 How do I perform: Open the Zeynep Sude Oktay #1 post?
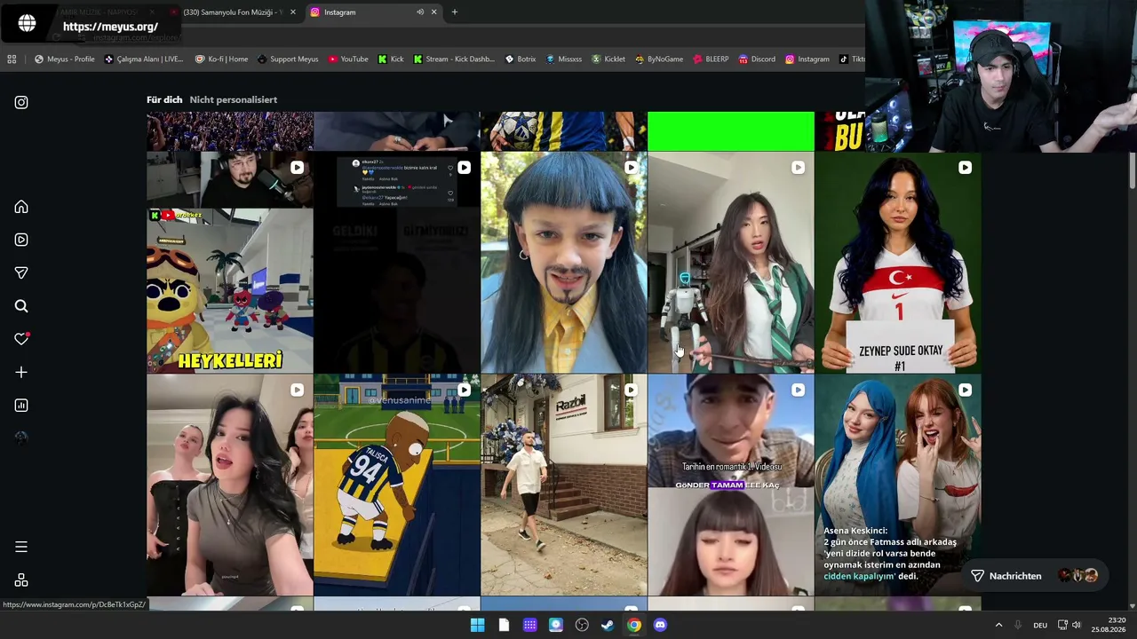coord(898,263)
